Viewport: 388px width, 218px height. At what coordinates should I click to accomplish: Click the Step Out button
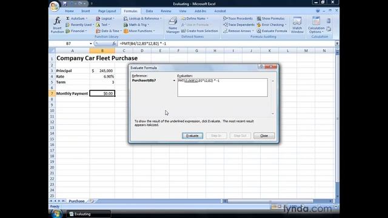(x=240, y=136)
